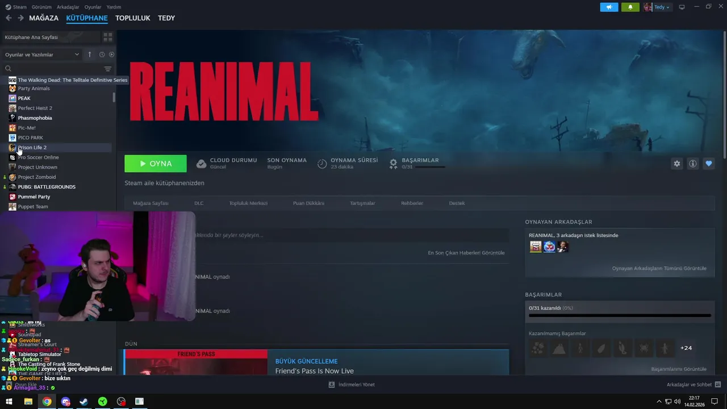727x409 pixels.
Task: Click Başarımlarımı Görüntüle link
Action: 679,369
